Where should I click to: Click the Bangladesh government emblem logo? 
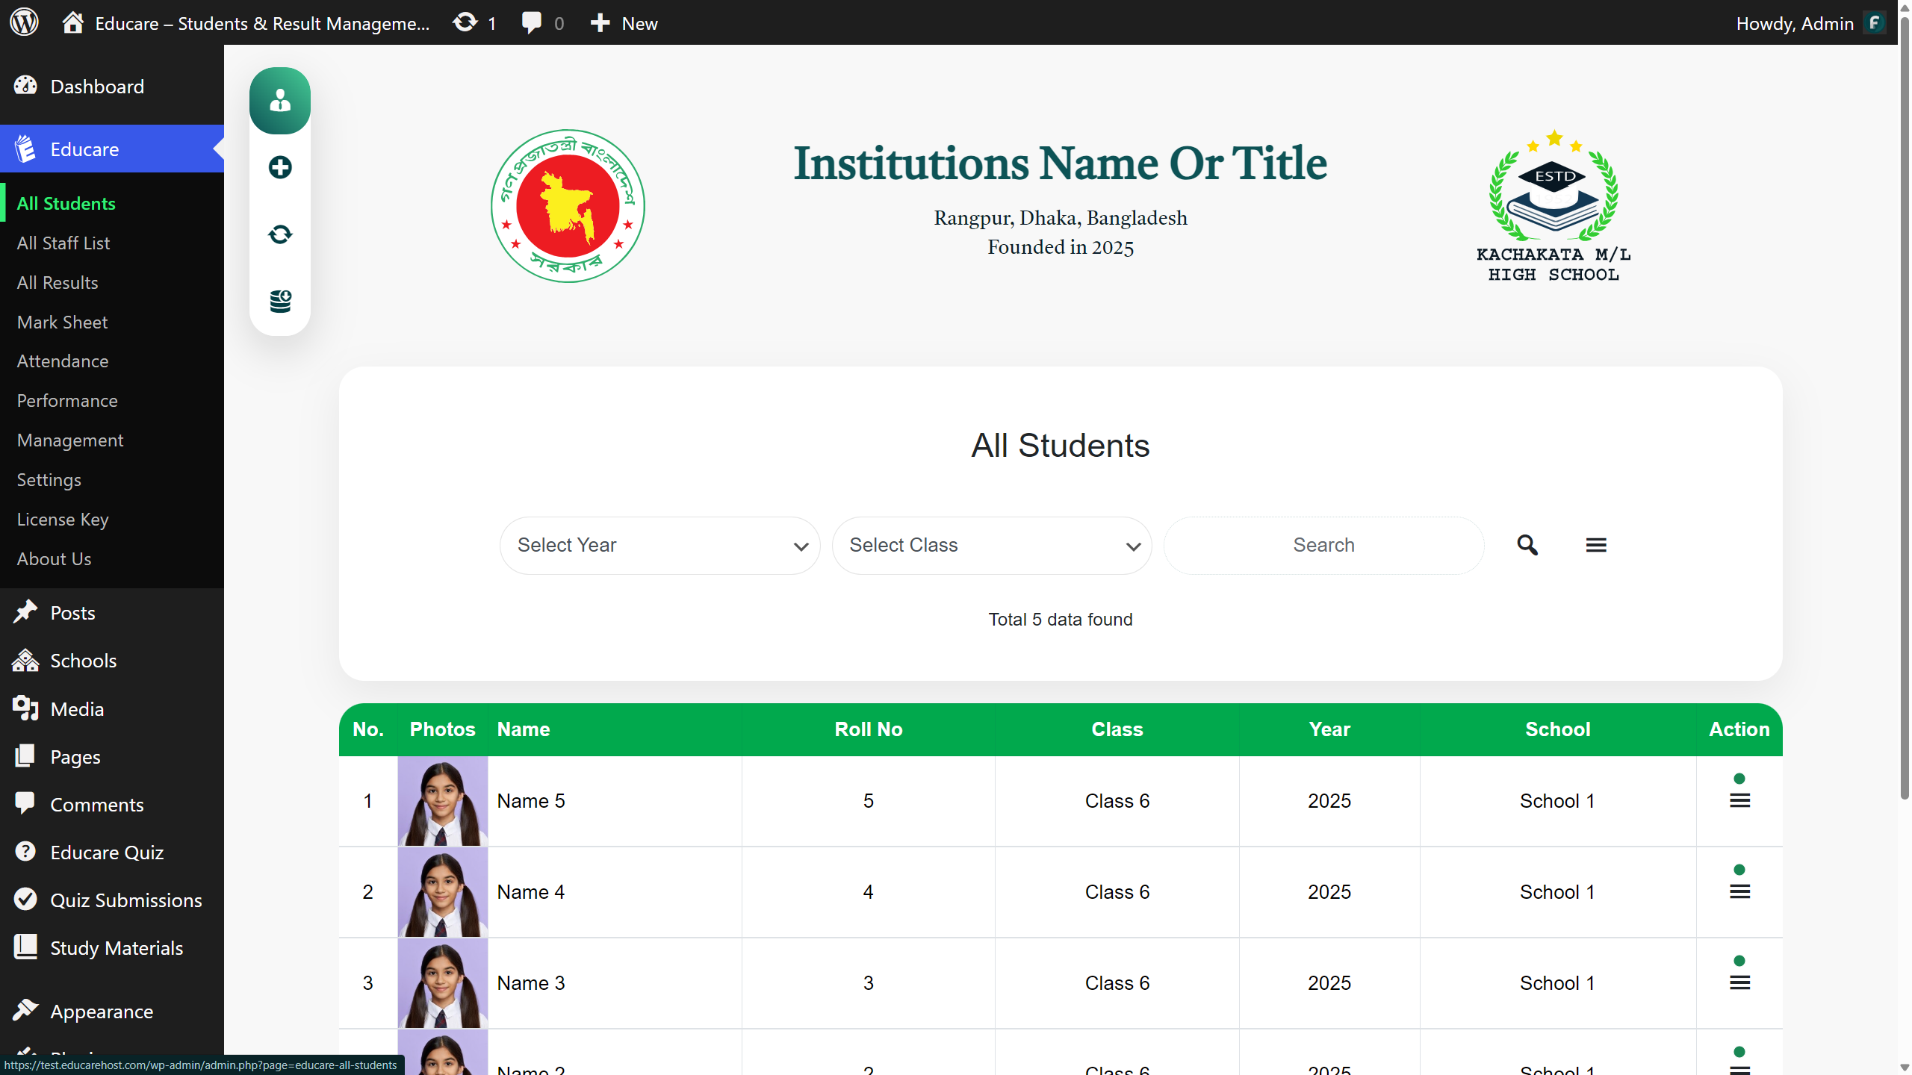tap(568, 206)
